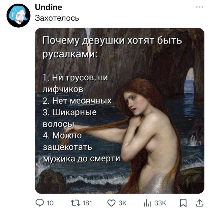Viewport: 211px width, 213px height.
Task: Like the post with the heart icon
Action: tap(111, 203)
